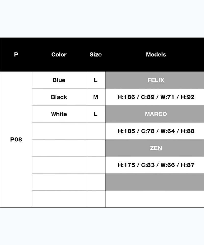This screenshot has height=245, width=204.
Task: Click measurements H:186 / C:89 / W:71 / H:92
Action: [x=156, y=97]
